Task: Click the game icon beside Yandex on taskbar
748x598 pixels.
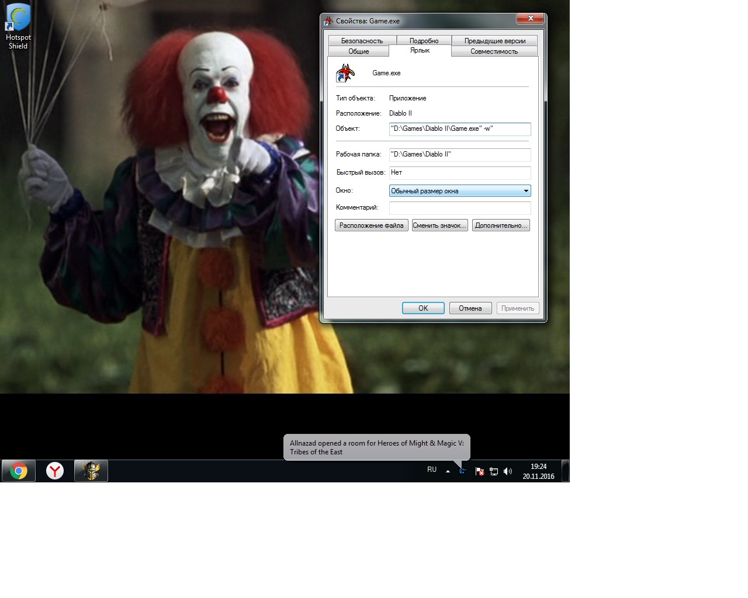Action: coord(91,471)
